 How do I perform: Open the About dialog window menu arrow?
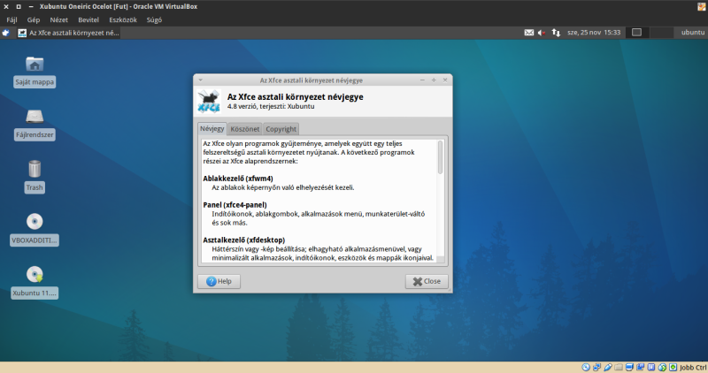click(200, 80)
